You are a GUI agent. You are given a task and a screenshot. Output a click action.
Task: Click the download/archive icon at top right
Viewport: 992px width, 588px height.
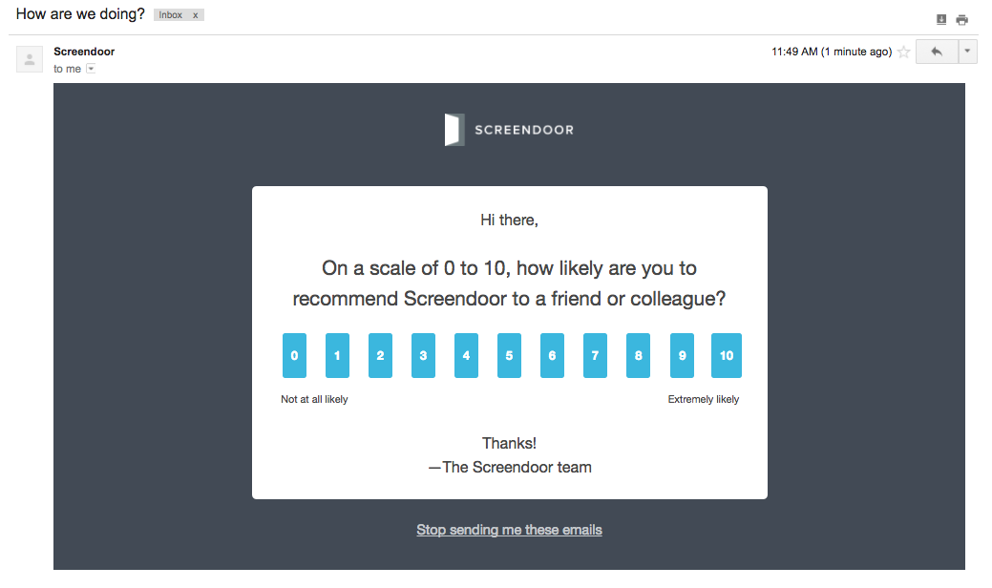(x=941, y=19)
